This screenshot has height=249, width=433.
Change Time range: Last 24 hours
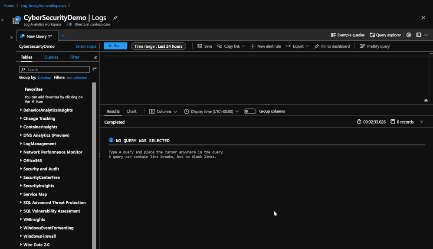158,46
